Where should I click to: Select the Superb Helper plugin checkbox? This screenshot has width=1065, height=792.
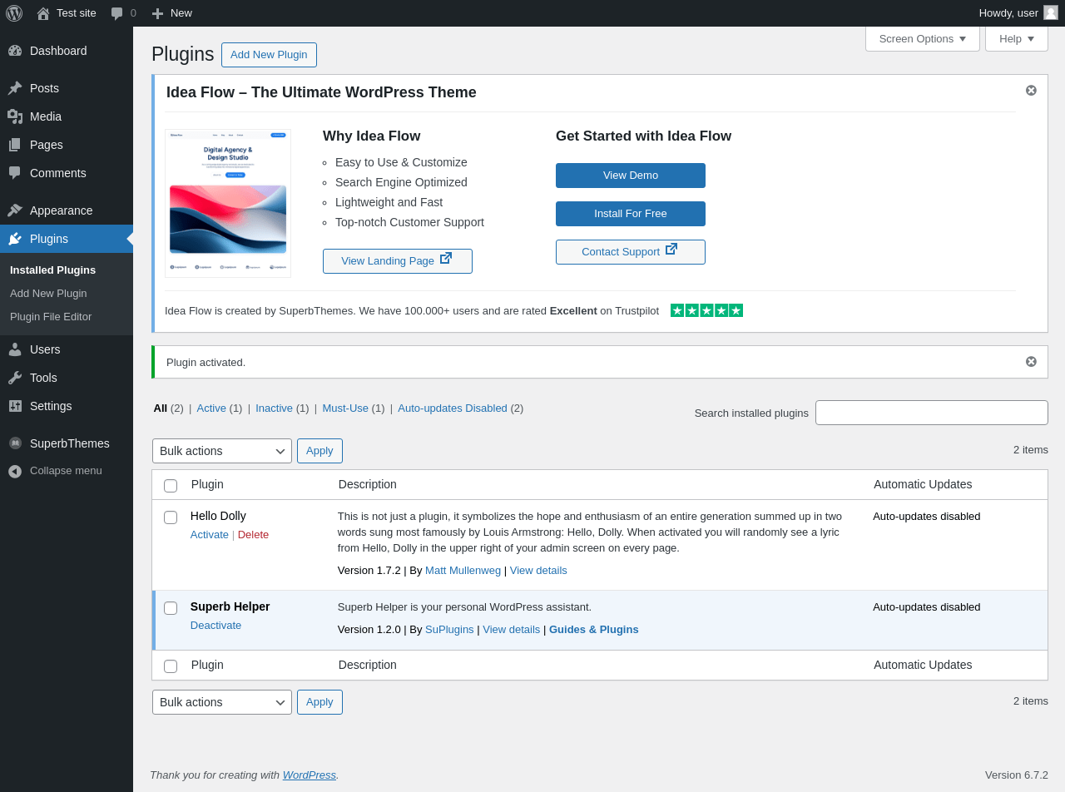171,608
